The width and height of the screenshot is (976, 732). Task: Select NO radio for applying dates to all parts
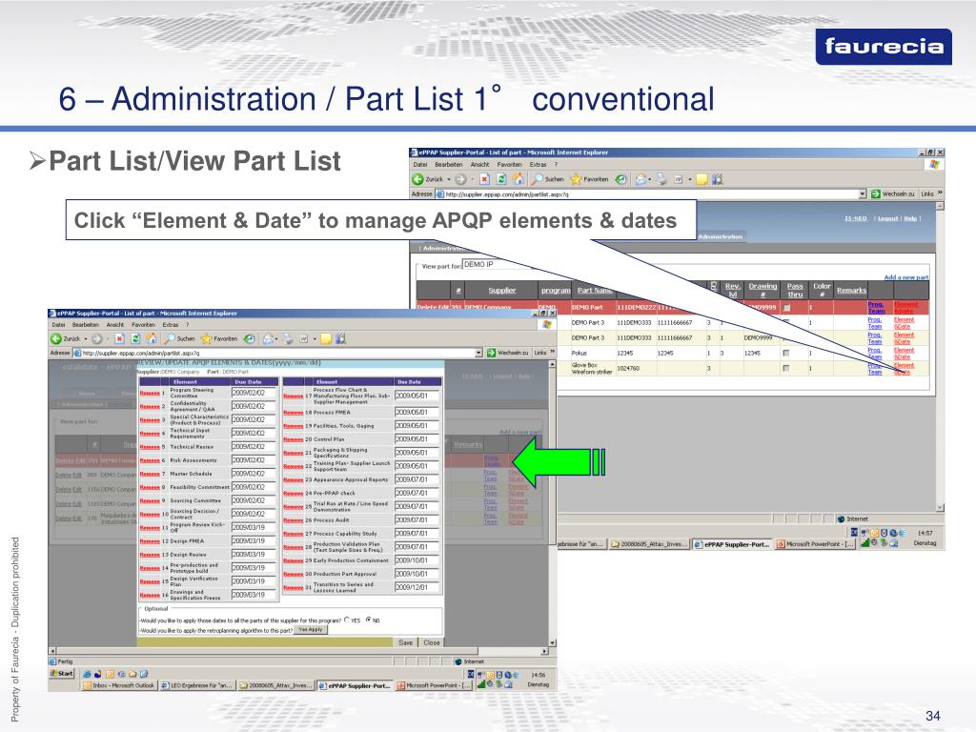(x=369, y=620)
